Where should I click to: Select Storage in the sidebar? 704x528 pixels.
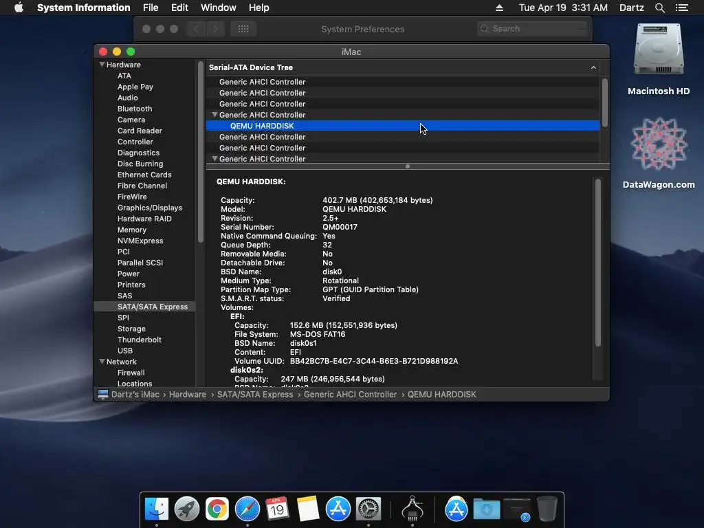(x=131, y=329)
